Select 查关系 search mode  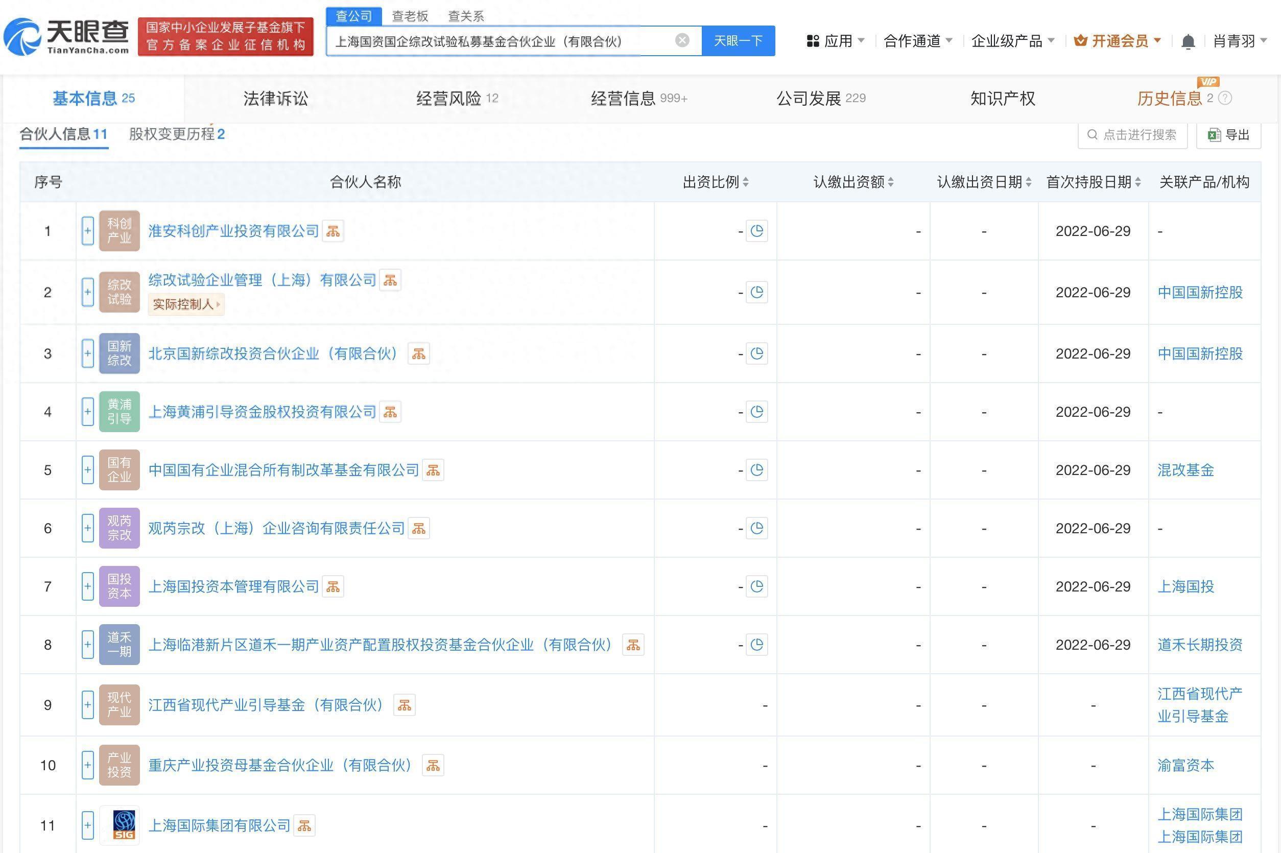pyautogui.click(x=466, y=16)
